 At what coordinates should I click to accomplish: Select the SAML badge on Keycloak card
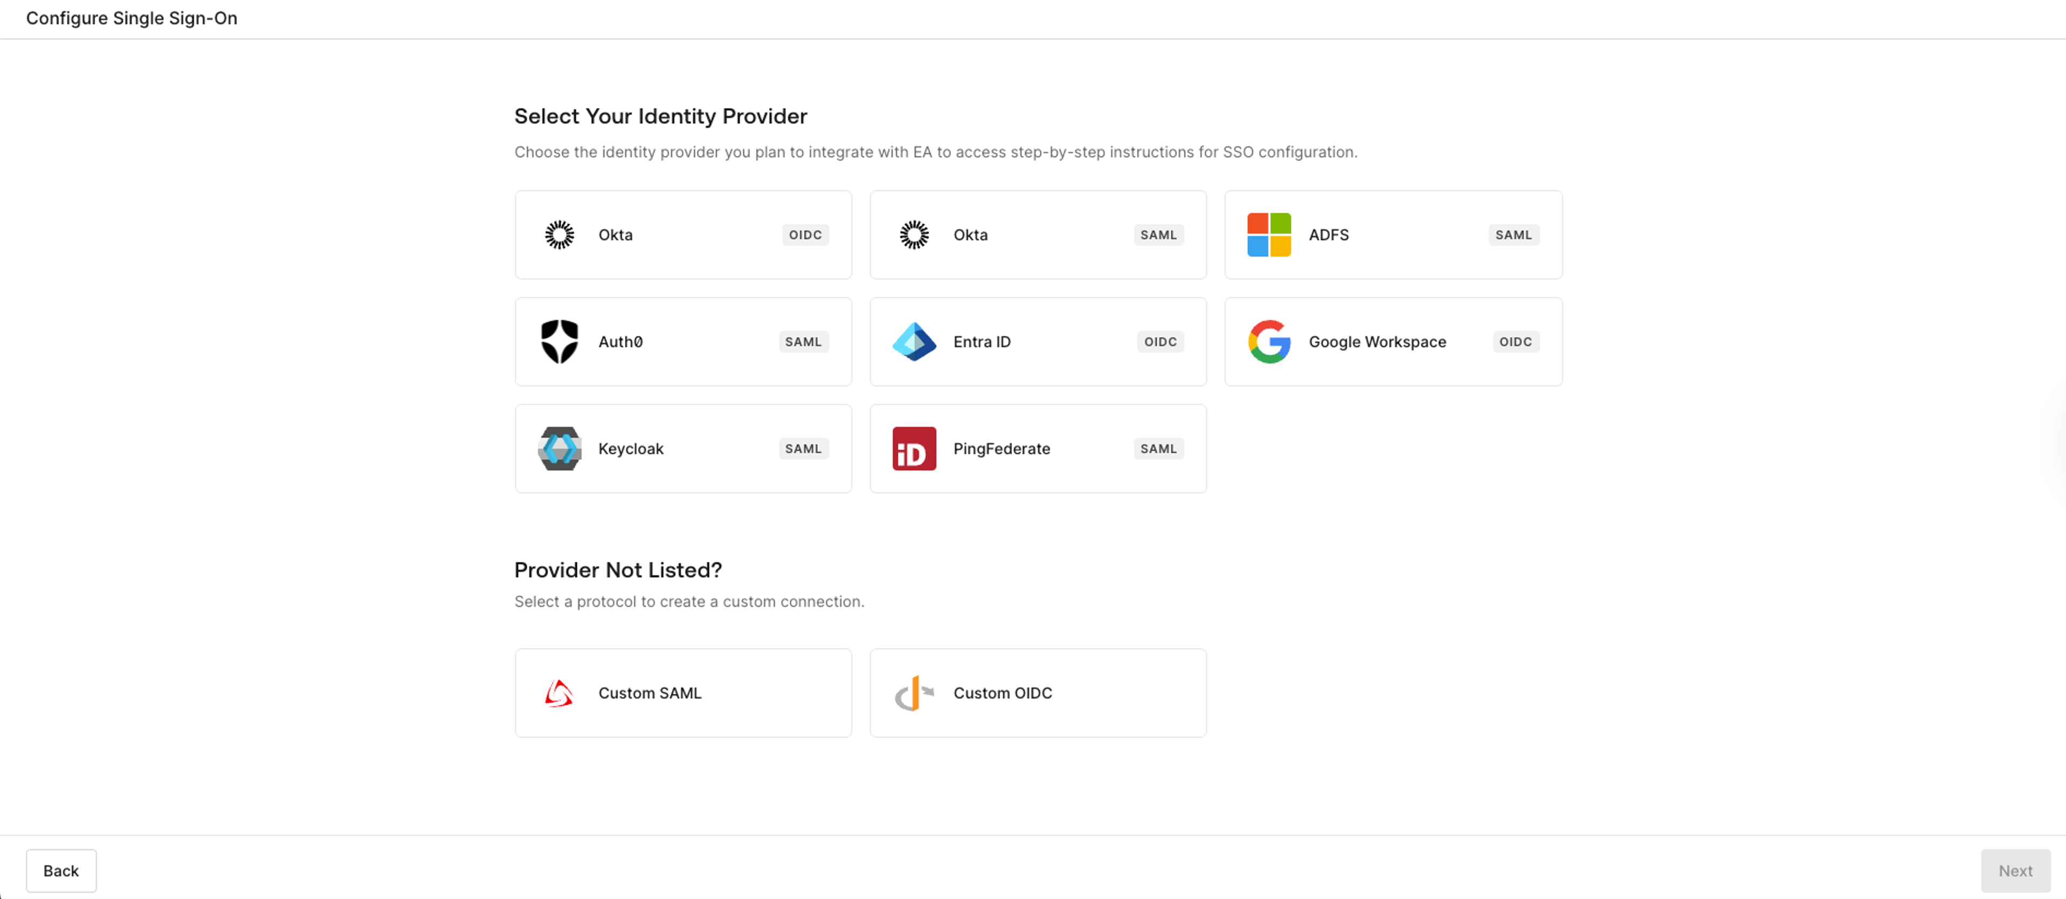(x=803, y=449)
